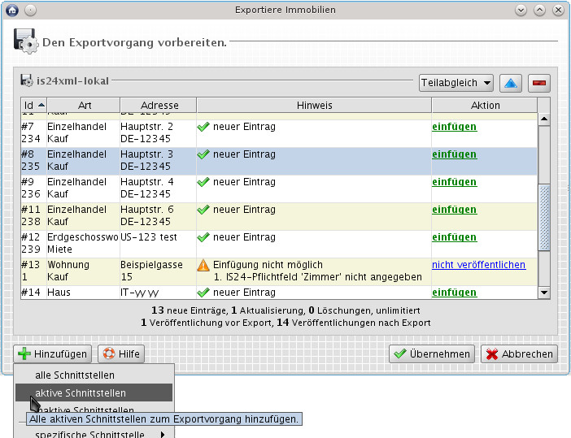Click 'einfügen' link for row #9
This screenshot has height=438, width=571.
click(454, 182)
